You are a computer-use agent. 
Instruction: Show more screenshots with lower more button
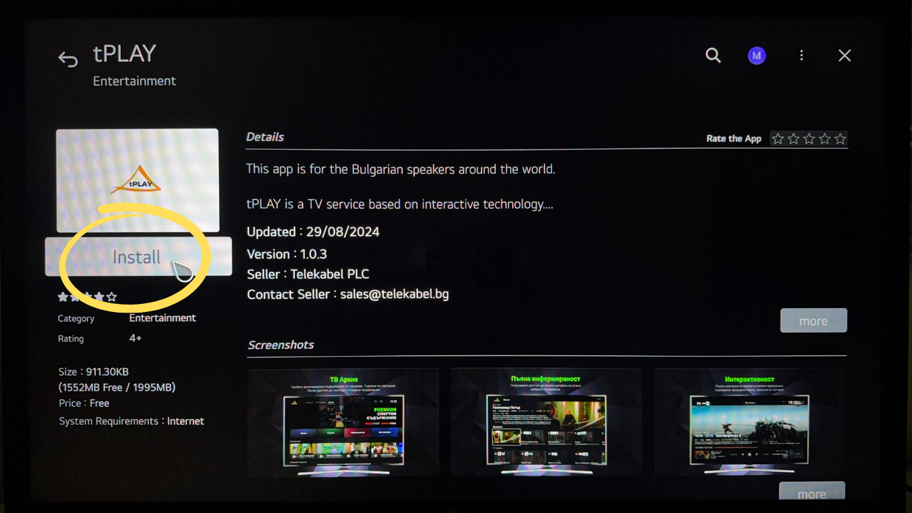point(812,493)
